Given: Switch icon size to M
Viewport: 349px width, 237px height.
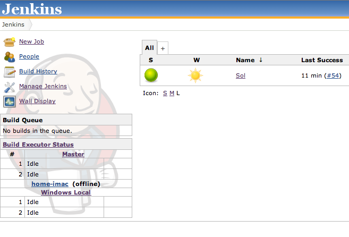Looking at the screenshot, I should point(172,94).
